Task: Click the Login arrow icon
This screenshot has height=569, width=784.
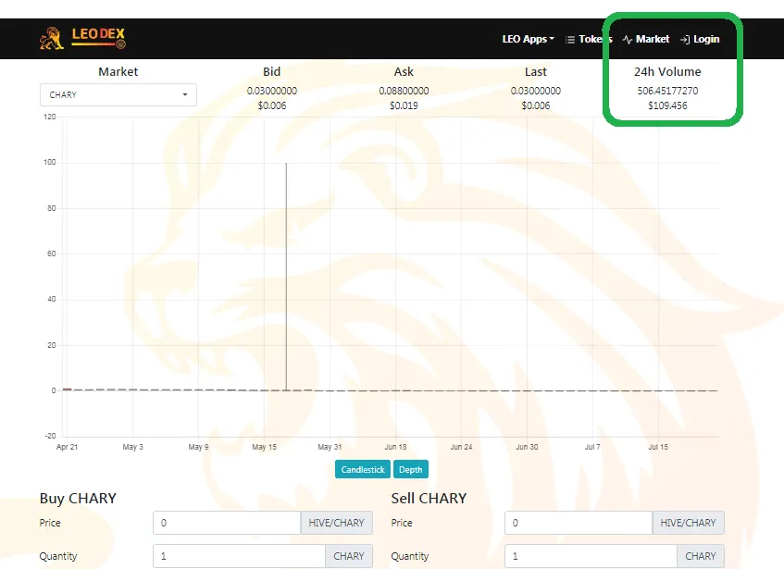Action: 685,40
